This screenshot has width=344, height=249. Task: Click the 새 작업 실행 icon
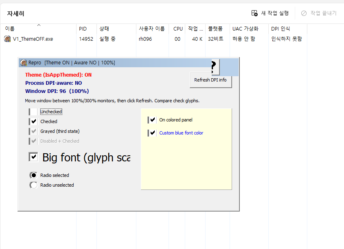(254, 13)
